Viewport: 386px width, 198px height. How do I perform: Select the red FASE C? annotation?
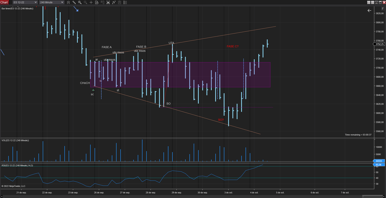click(233, 46)
